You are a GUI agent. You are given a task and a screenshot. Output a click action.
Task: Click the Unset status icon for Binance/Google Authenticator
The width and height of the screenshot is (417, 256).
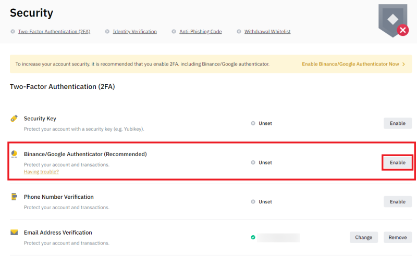point(253,162)
